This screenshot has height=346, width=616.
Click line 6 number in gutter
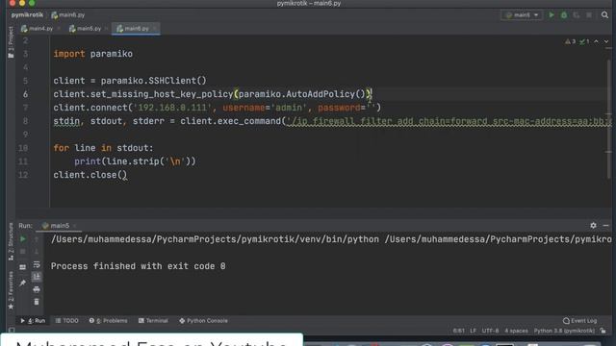(x=25, y=94)
